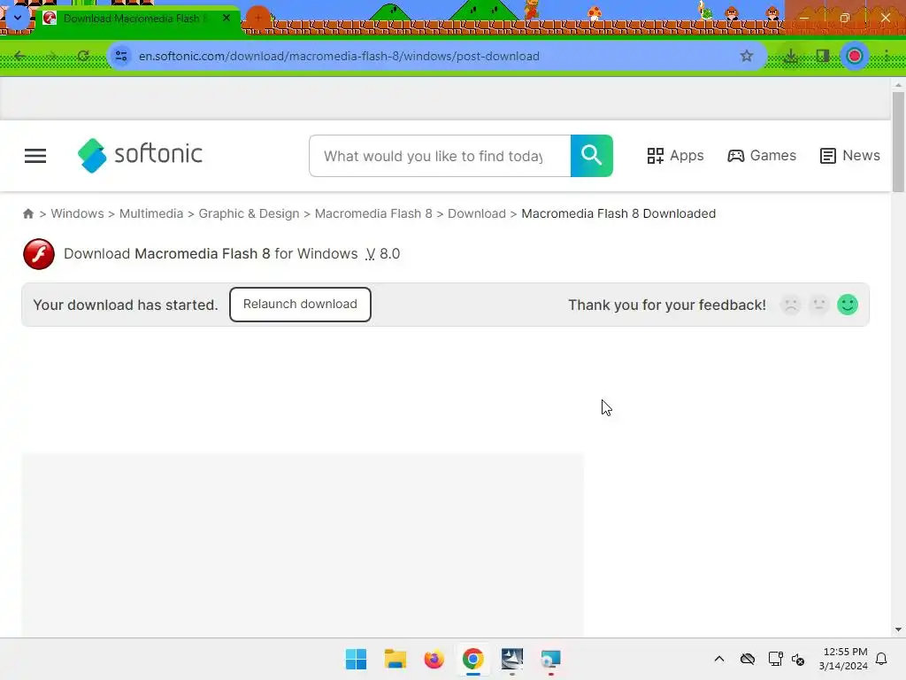The image size is (906, 680).
Task: Open a new browser tab
Action: coord(258,18)
